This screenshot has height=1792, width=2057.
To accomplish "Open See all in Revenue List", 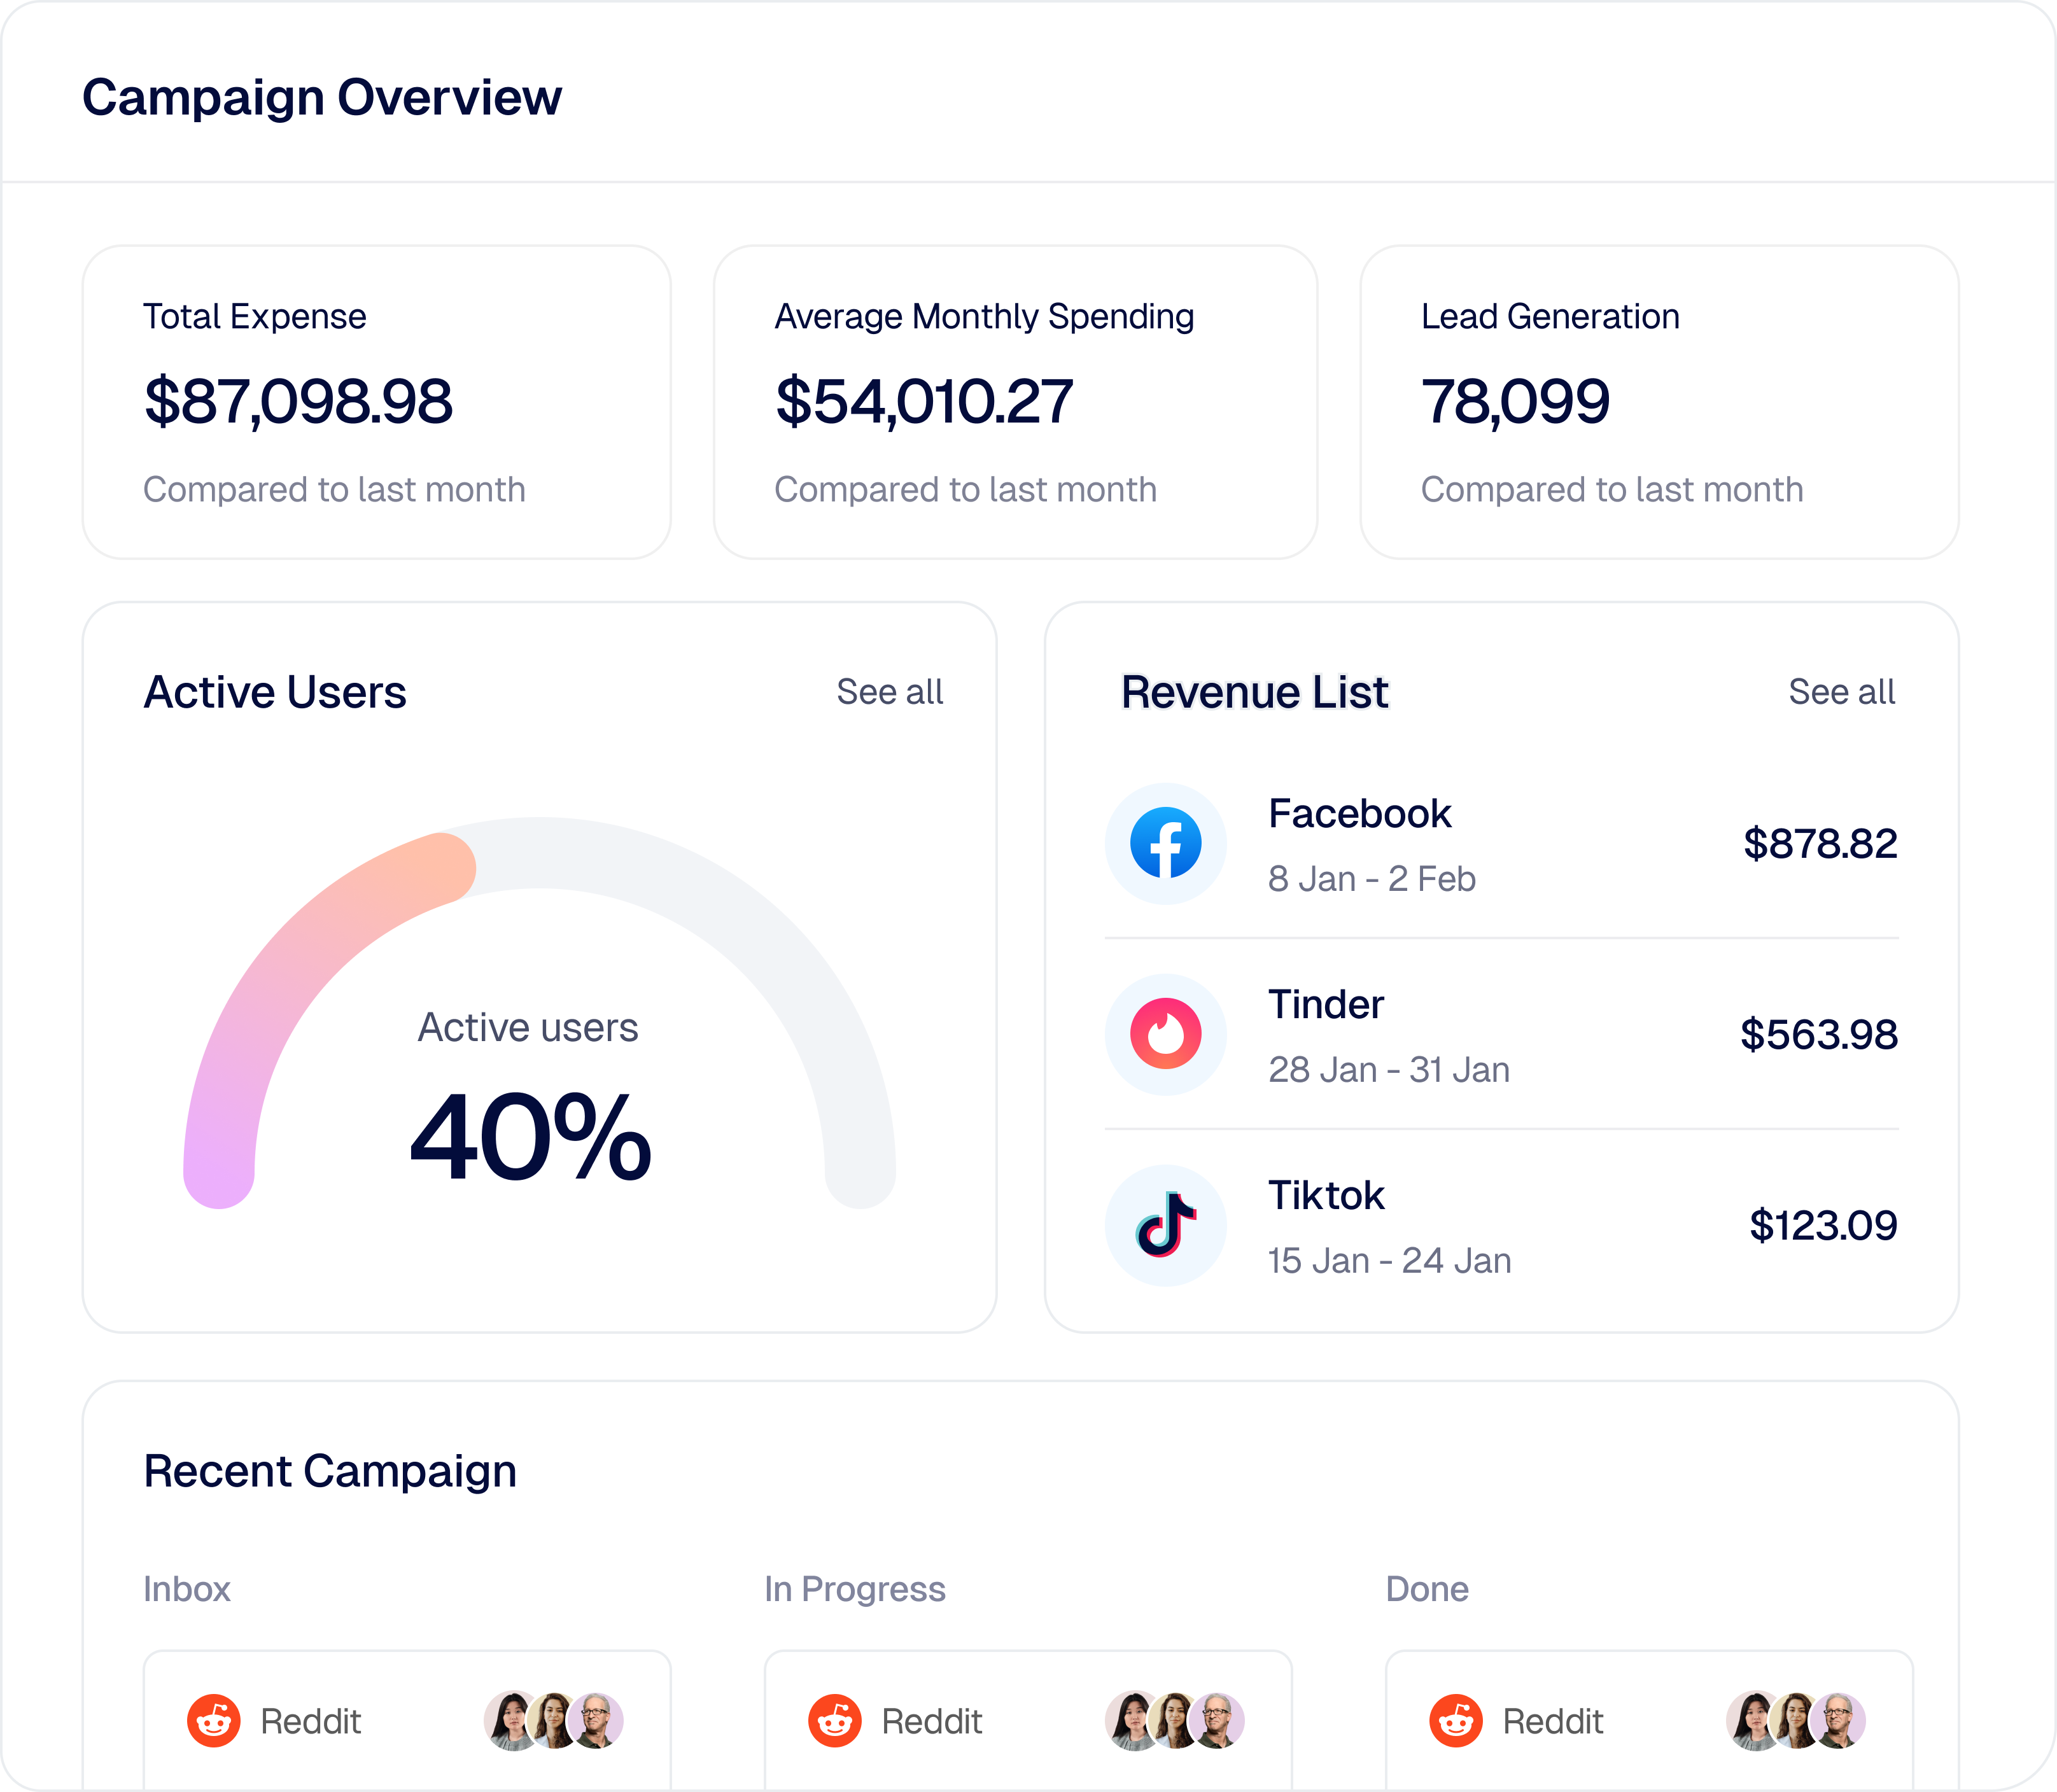I will [1841, 692].
